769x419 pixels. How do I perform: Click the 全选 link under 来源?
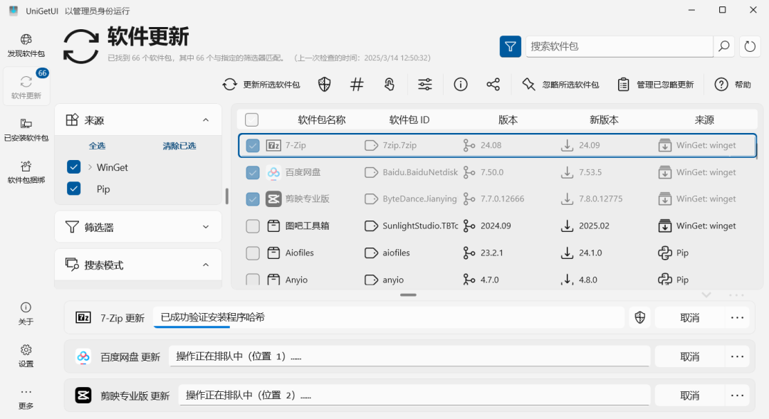pos(97,146)
